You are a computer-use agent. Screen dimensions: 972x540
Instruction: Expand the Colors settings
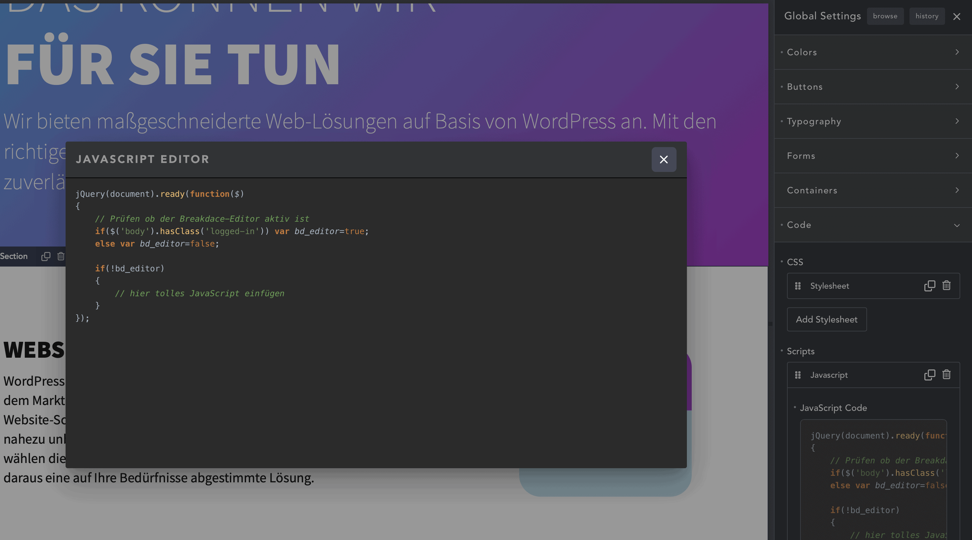tap(873, 52)
